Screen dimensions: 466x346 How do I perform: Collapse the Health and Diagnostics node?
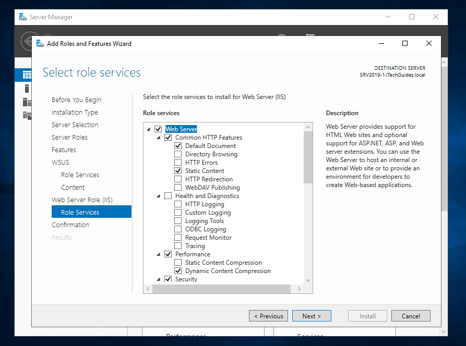point(159,196)
